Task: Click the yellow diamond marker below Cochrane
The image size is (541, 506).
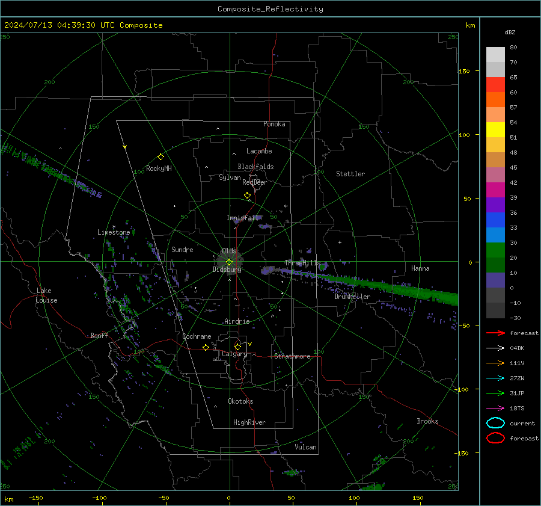Action: (206, 347)
